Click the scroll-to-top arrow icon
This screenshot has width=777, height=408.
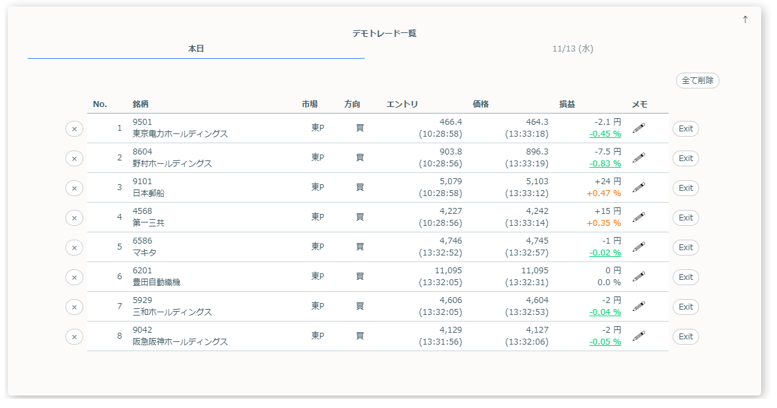(x=744, y=19)
